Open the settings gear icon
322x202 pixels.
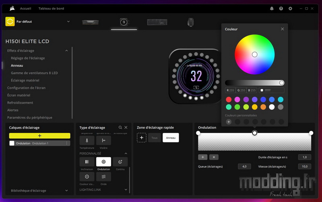pyautogui.click(x=290, y=8)
